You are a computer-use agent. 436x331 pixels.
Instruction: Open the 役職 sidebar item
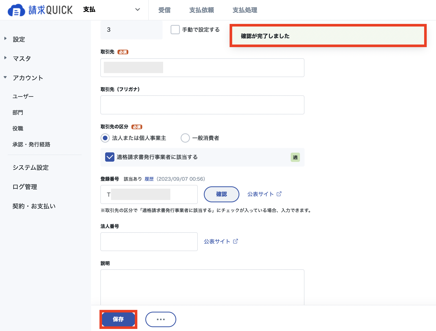[18, 128]
